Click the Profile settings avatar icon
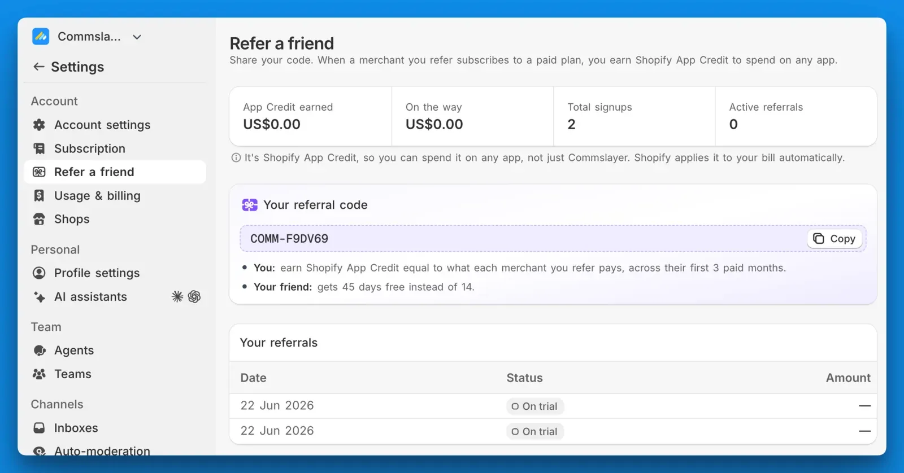The width and height of the screenshot is (904, 473). pos(39,273)
